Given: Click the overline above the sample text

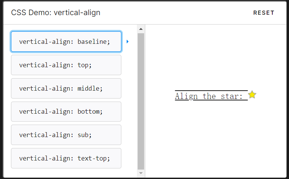Looking at the screenshot, I should tap(211, 91).
